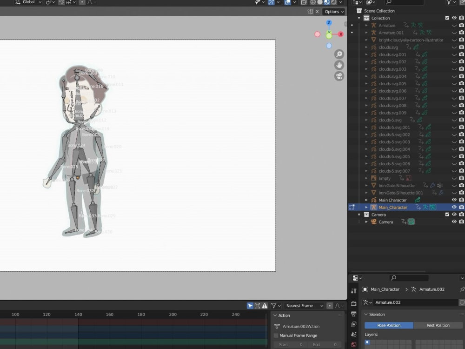
Task: Select clouds-5.svg.003 in outliner
Action: click(394, 142)
